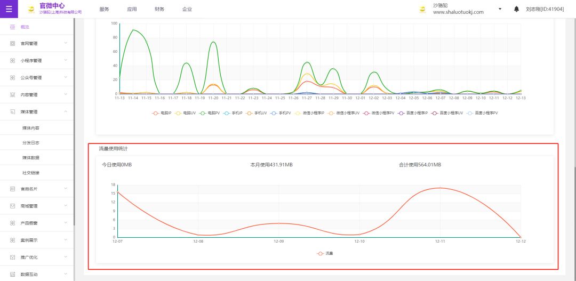Click the 官微中心 logo icon
The width and height of the screenshot is (576, 281).
pos(31,9)
